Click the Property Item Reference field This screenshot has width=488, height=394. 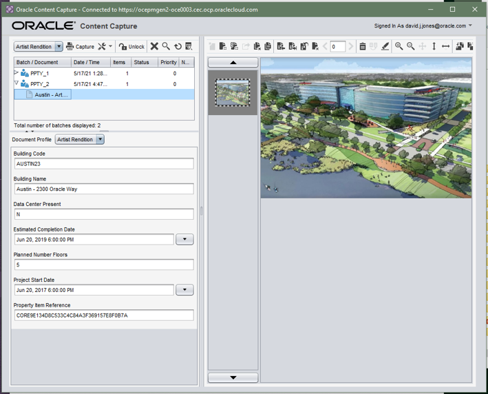click(x=104, y=315)
